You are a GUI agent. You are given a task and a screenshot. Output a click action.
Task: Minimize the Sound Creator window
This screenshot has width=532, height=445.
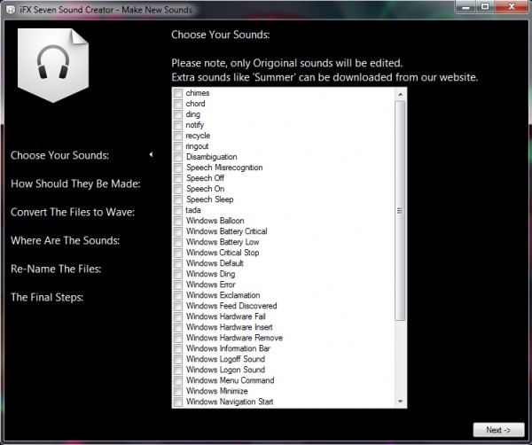[x=465, y=7]
